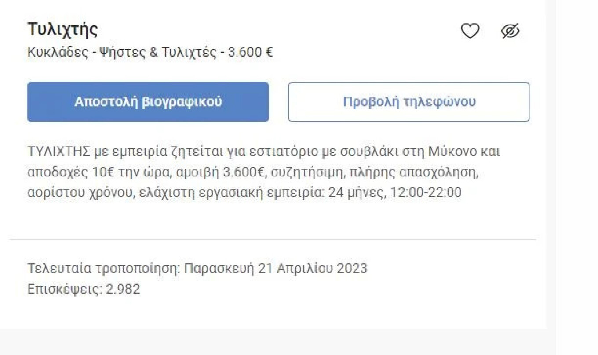Image resolution: width=598 pixels, height=355 pixels.
Task: Save the Τυλιχτής listing with the heart icon
Action: tap(470, 31)
